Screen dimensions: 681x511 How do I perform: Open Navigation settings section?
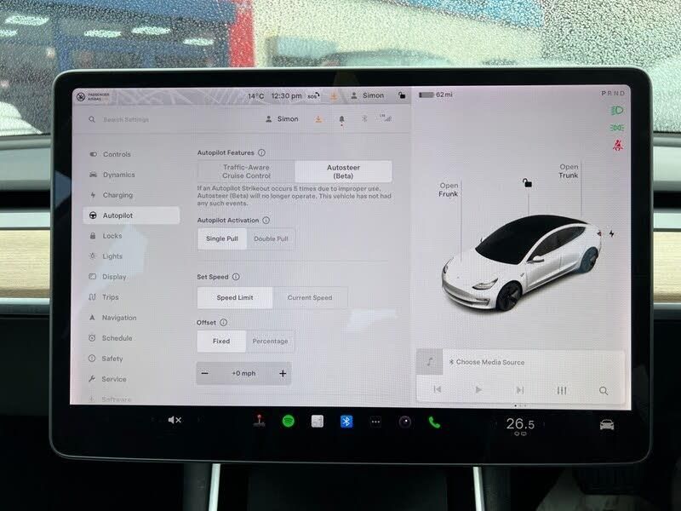click(131, 317)
